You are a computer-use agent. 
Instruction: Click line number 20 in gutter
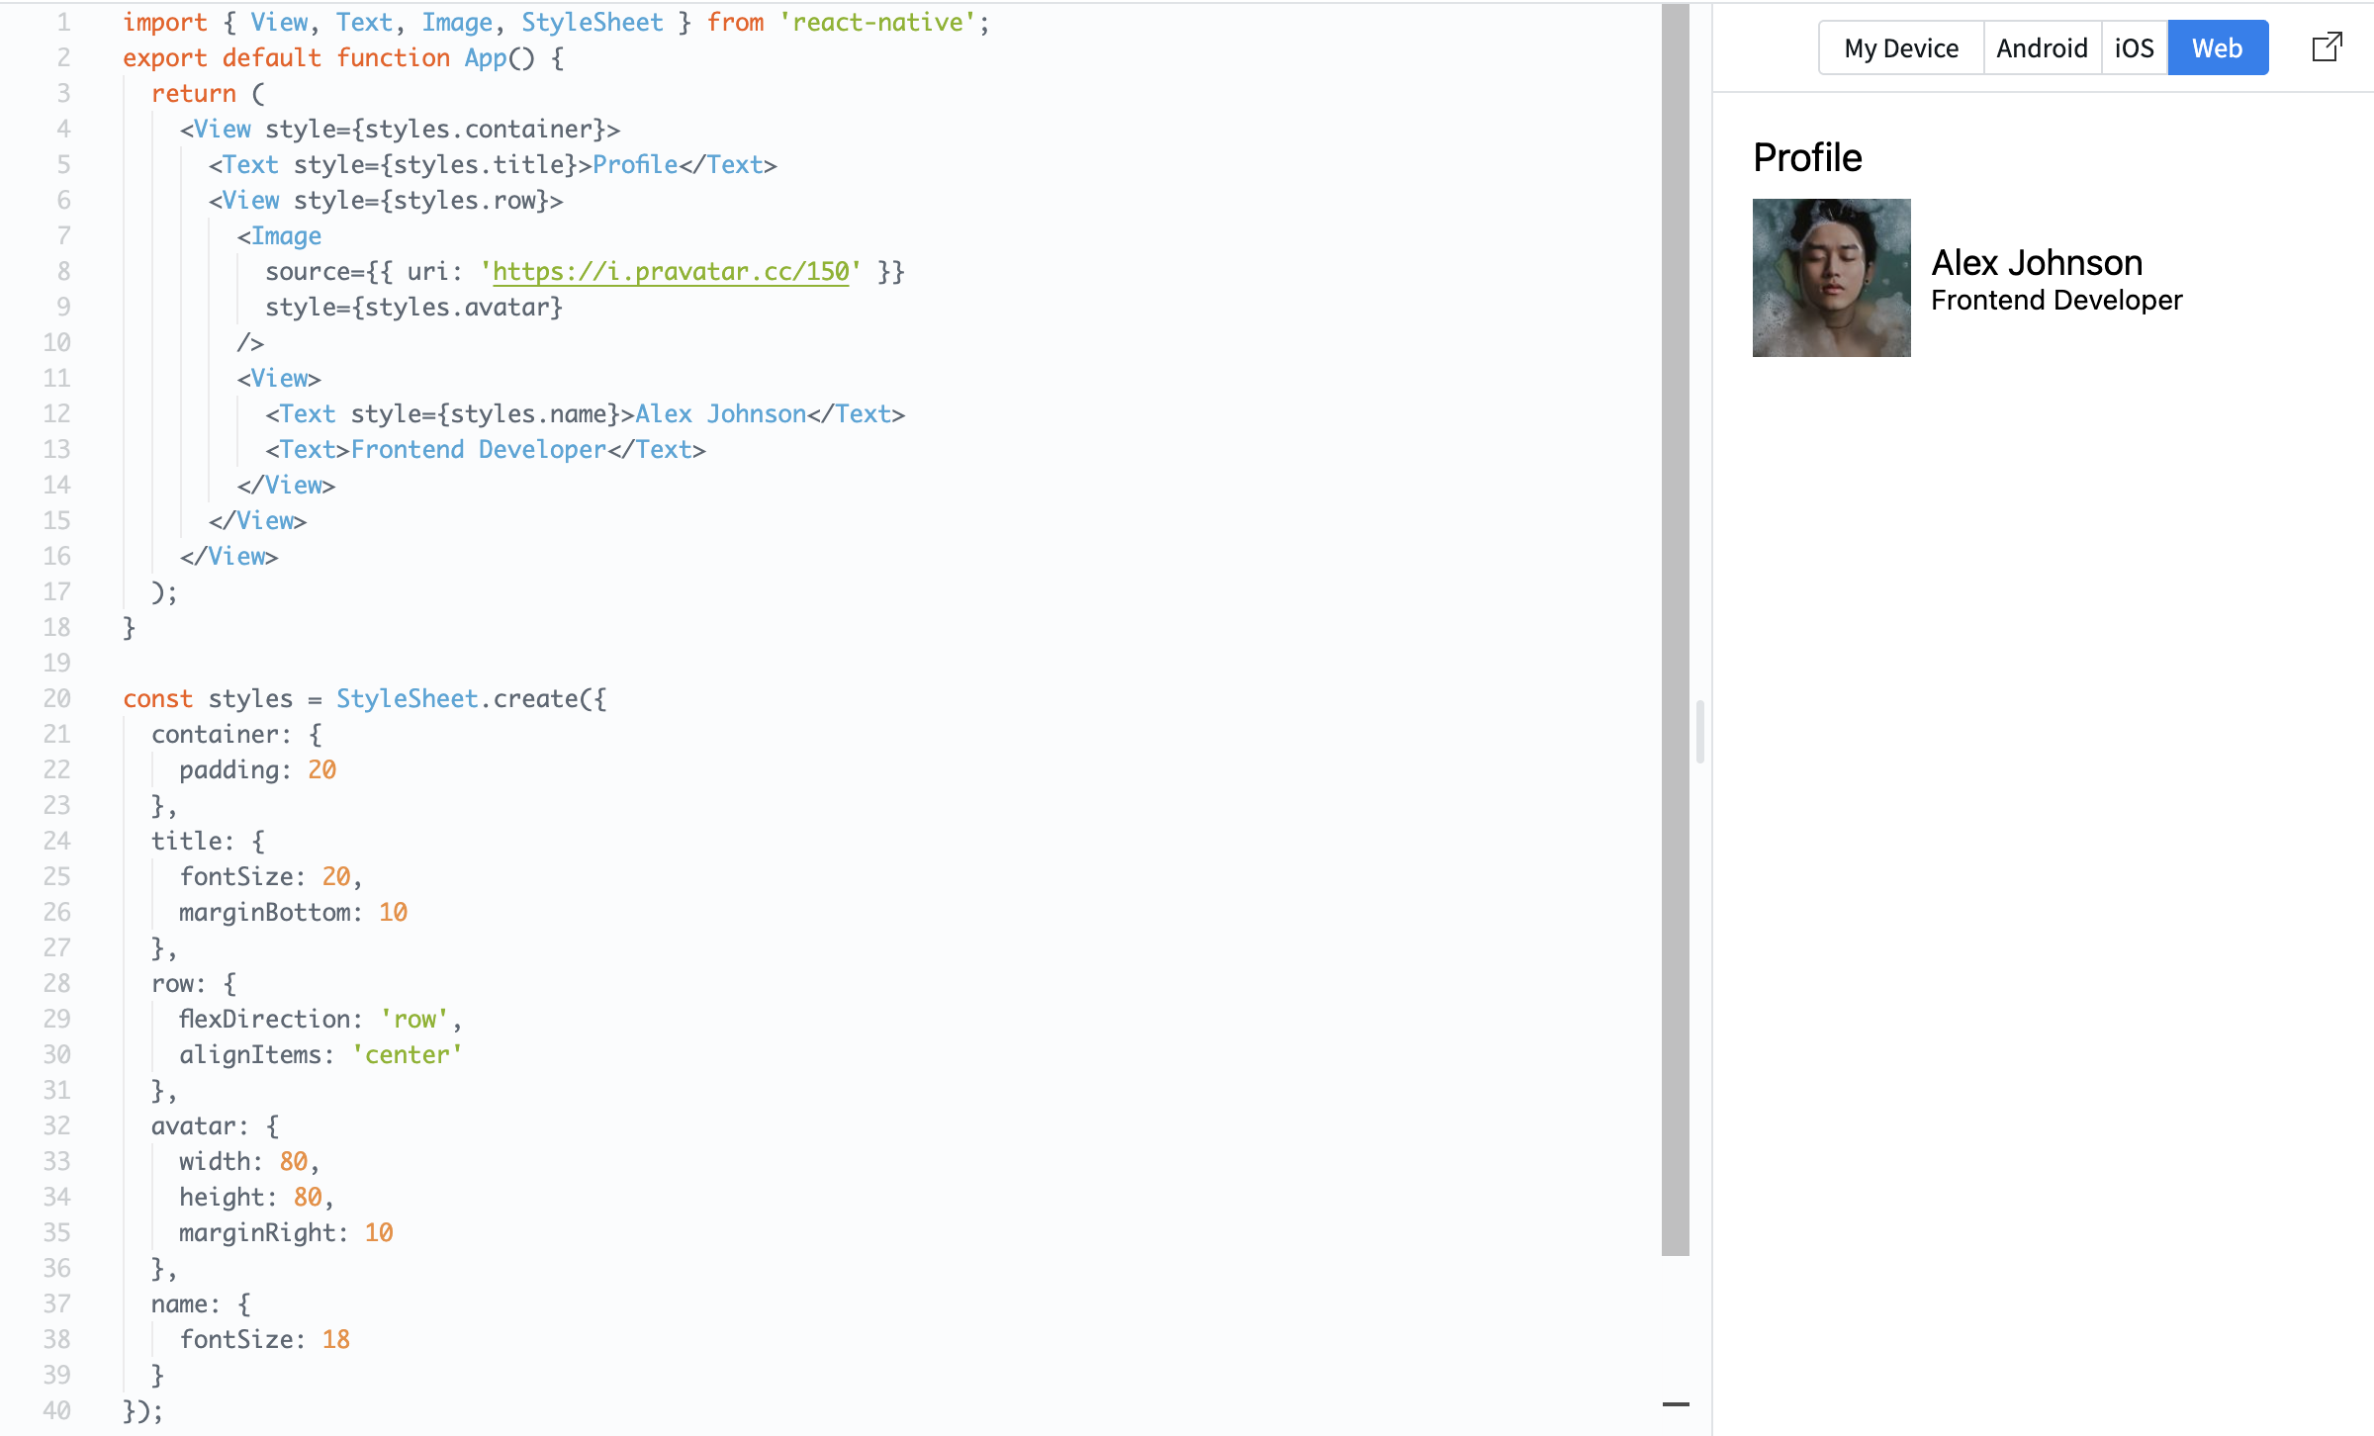tap(56, 699)
